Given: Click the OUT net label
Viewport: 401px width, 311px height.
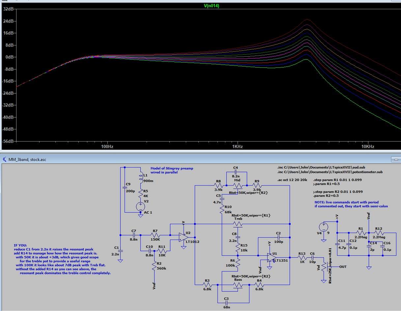Looking at the screenshot, I should coord(343,267).
